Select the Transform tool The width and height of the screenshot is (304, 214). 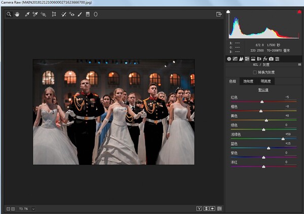point(54,14)
